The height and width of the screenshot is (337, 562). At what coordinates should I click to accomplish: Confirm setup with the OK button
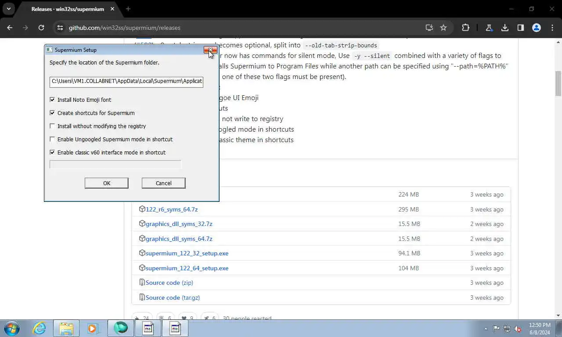tap(107, 183)
